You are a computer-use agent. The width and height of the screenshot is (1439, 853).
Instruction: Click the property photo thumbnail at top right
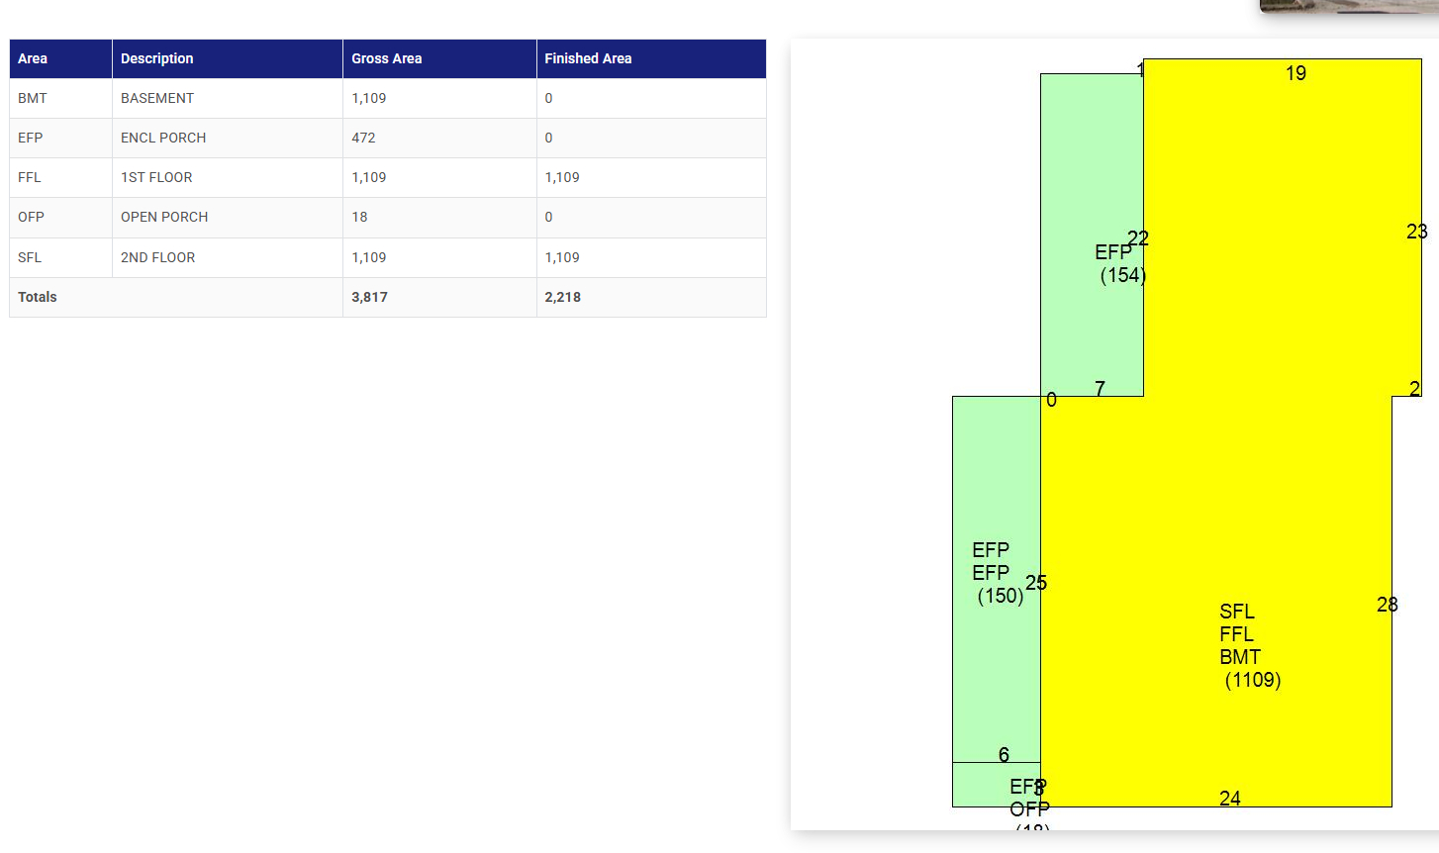coord(1348,6)
